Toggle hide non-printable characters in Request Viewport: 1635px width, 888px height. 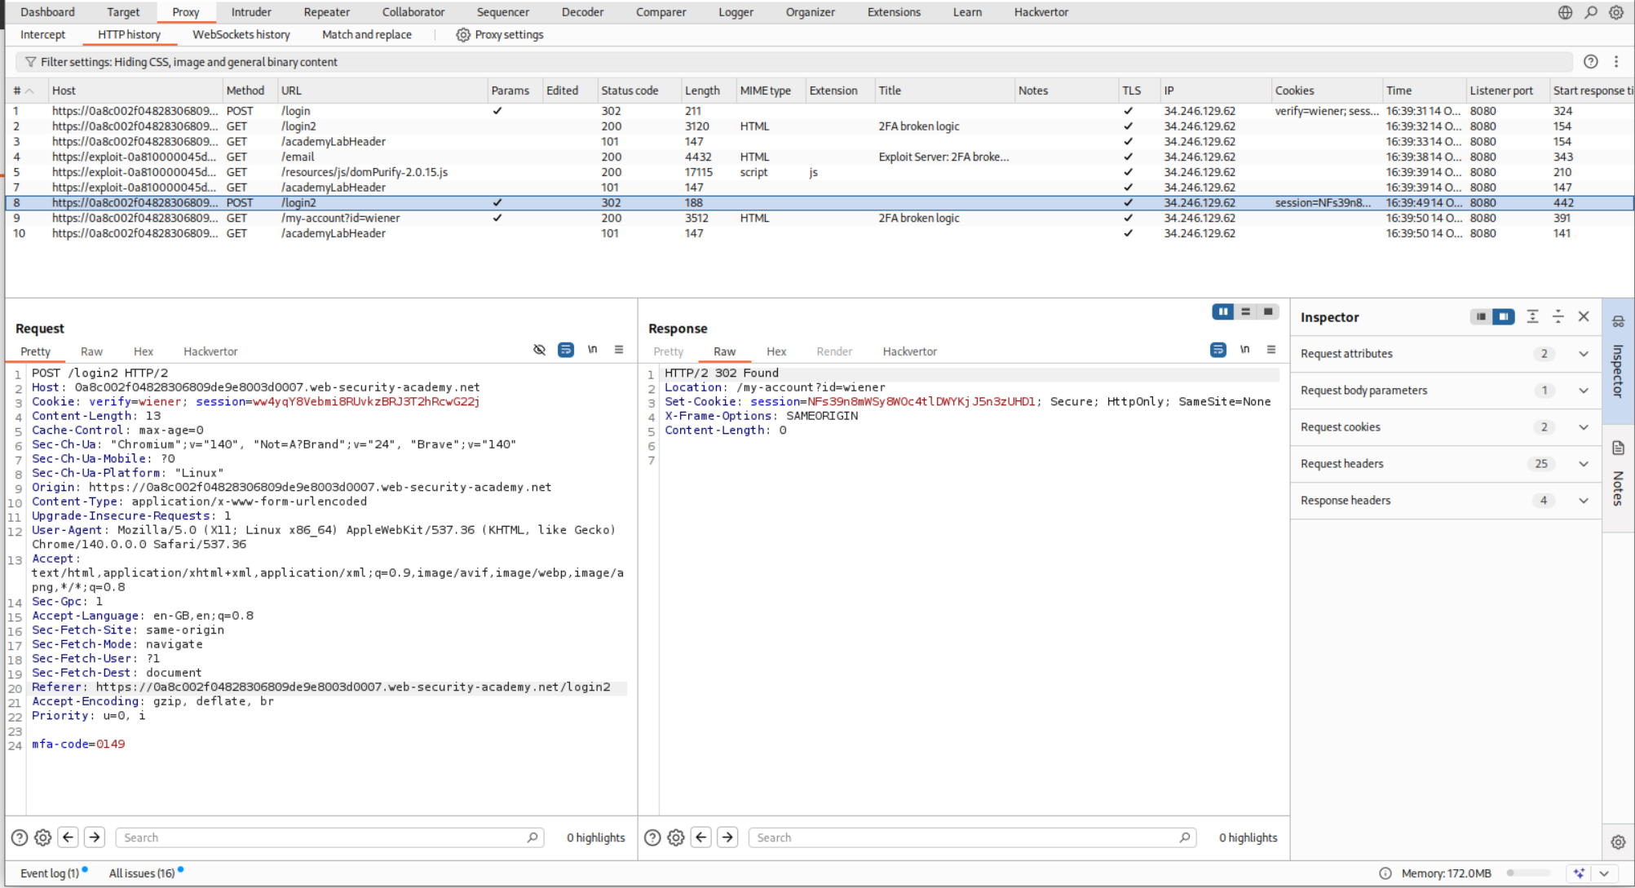click(539, 350)
